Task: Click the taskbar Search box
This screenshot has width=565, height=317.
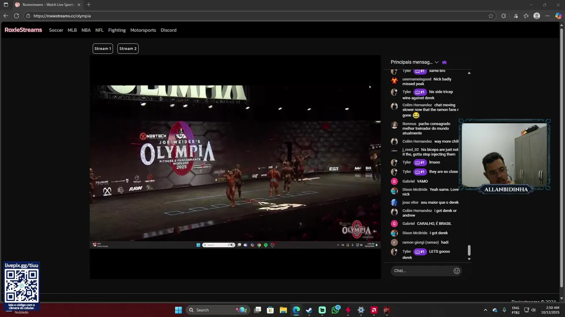Action: coord(217,310)
